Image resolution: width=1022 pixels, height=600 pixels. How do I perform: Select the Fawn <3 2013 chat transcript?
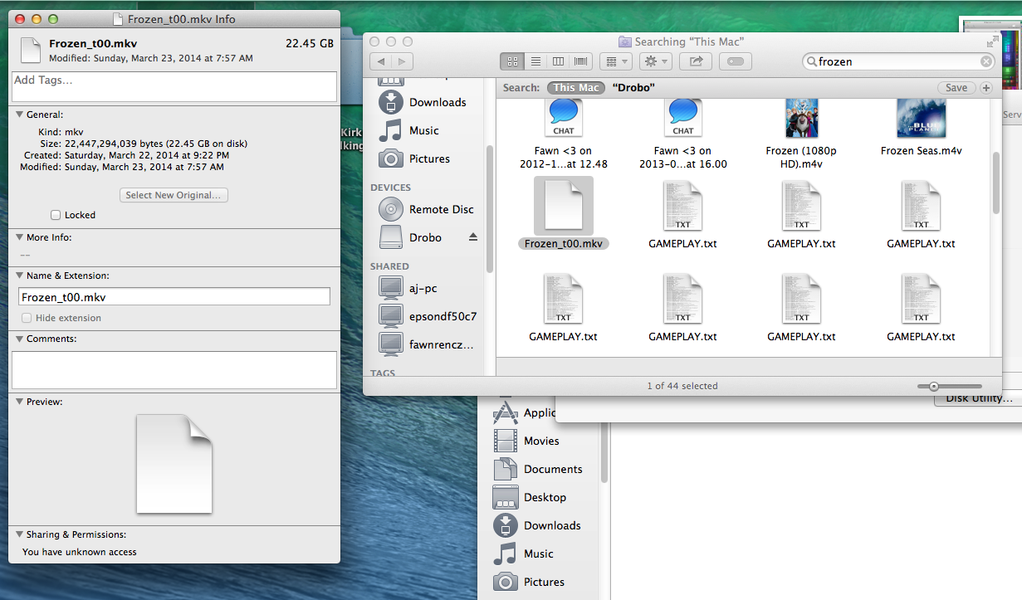[683, 118]
